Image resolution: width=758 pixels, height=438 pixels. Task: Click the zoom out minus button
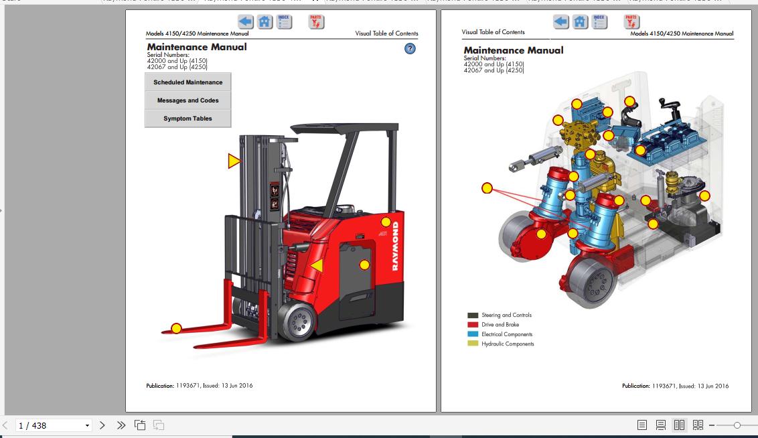click(x=712, y=425)
